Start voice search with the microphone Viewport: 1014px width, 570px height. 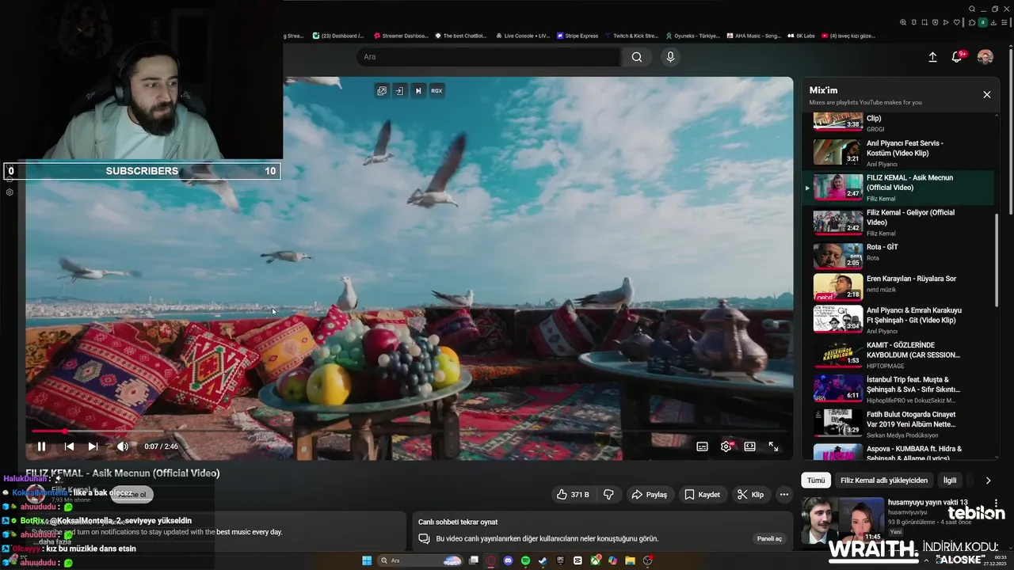(x=670, y=57)
